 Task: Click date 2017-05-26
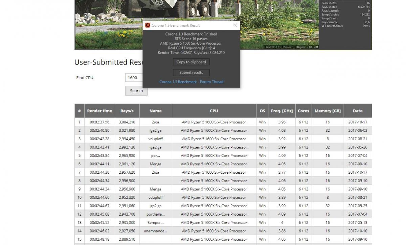[358, 147]
